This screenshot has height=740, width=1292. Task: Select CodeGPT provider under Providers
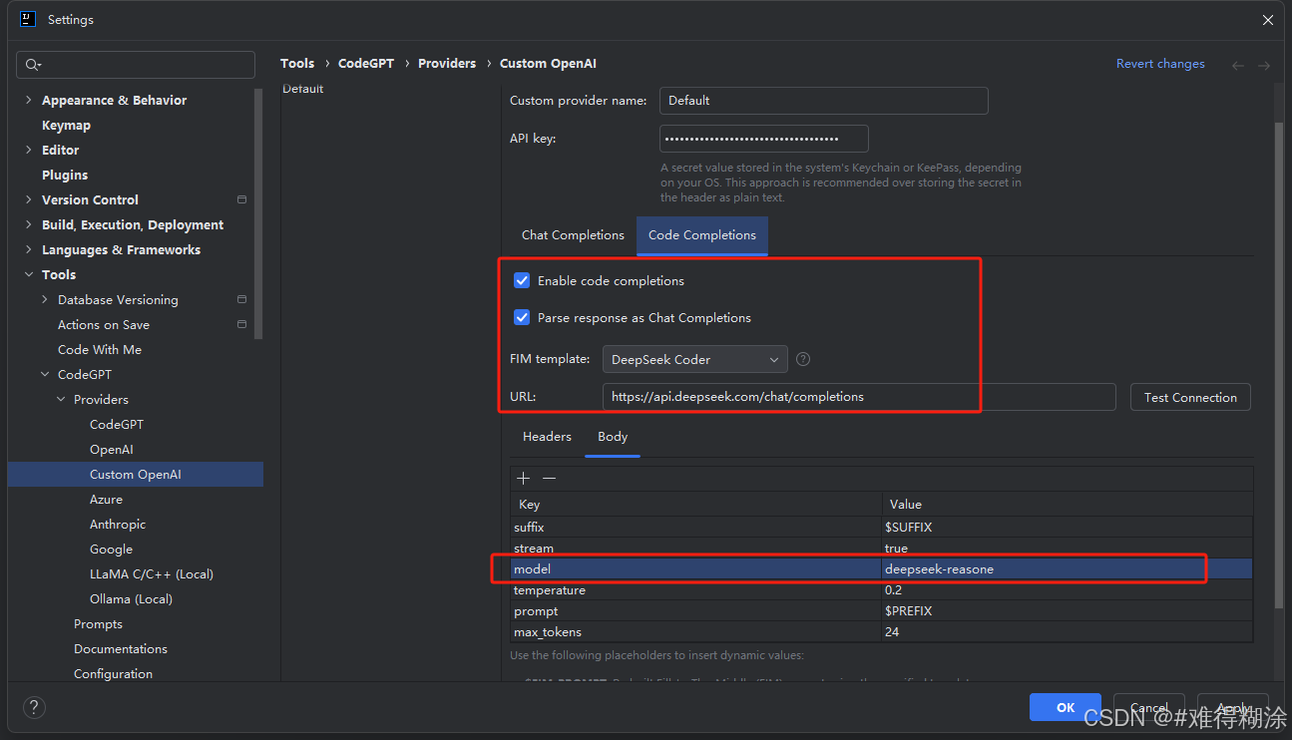click(117, 424)
